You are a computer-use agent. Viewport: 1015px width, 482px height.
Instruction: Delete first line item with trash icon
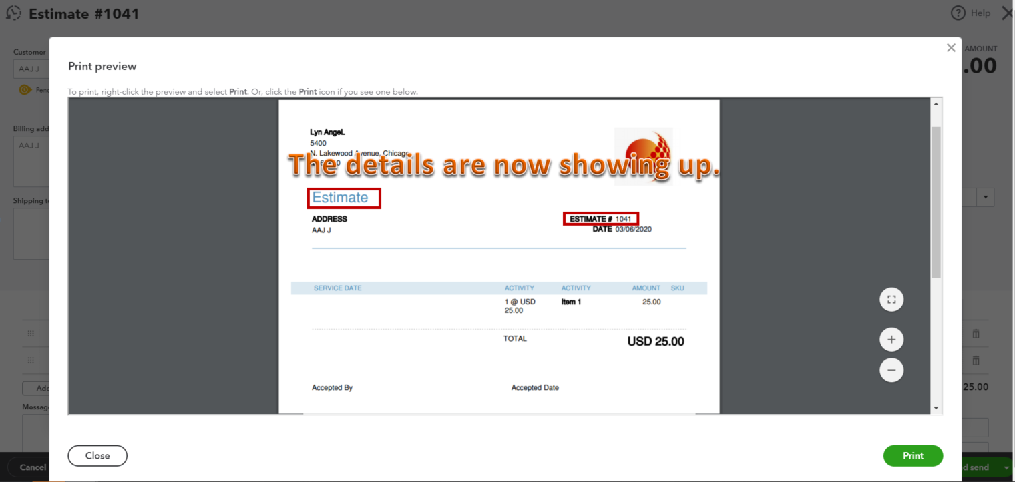pos(976,334)
